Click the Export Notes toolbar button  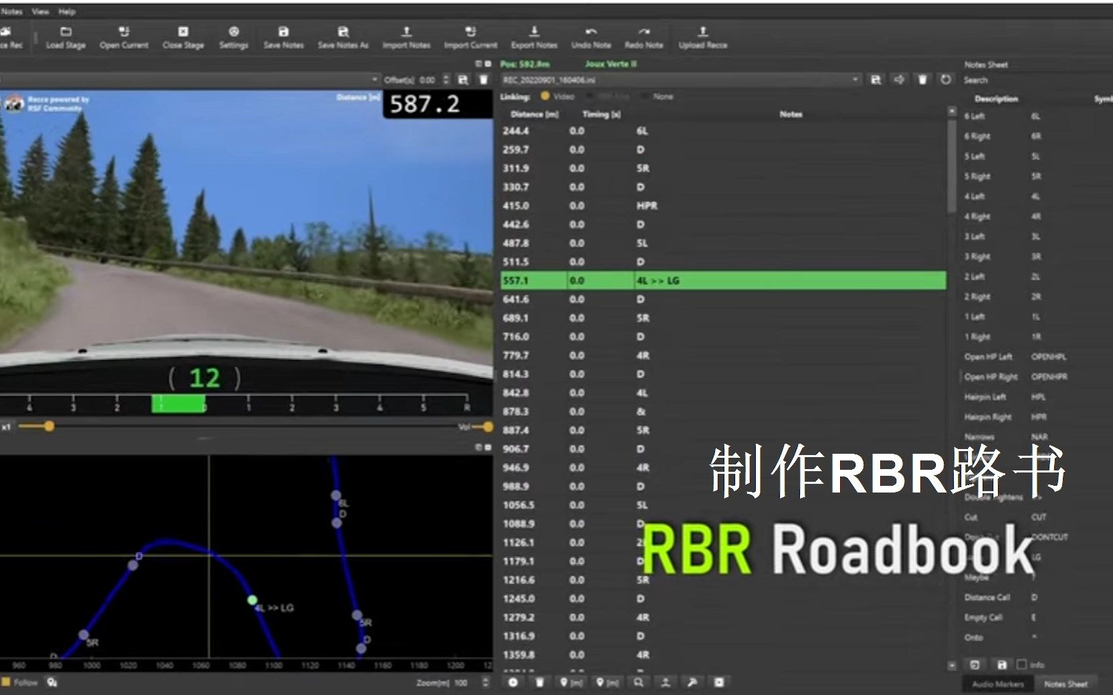[534, 38]
